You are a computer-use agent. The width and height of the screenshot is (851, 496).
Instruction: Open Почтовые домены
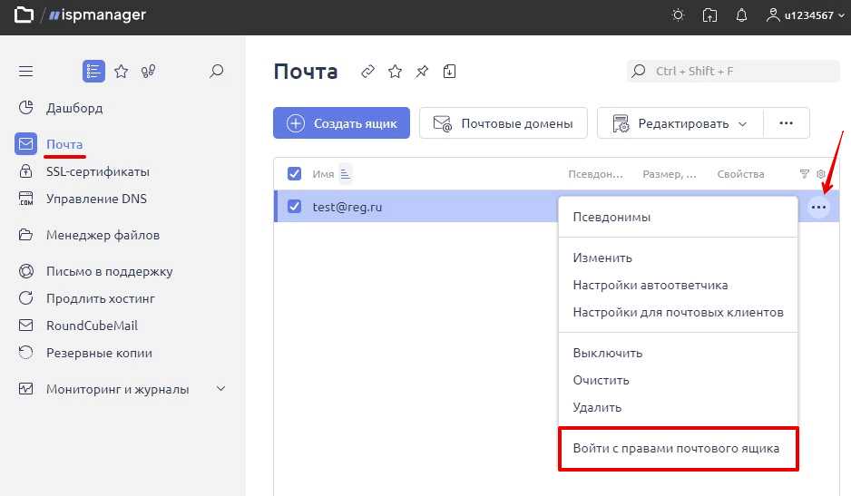(504, 123)
